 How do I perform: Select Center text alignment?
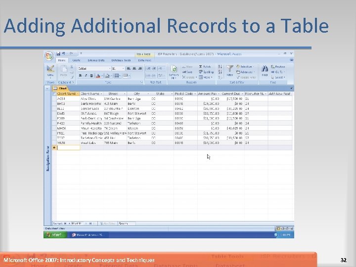(x=134, y=68)
